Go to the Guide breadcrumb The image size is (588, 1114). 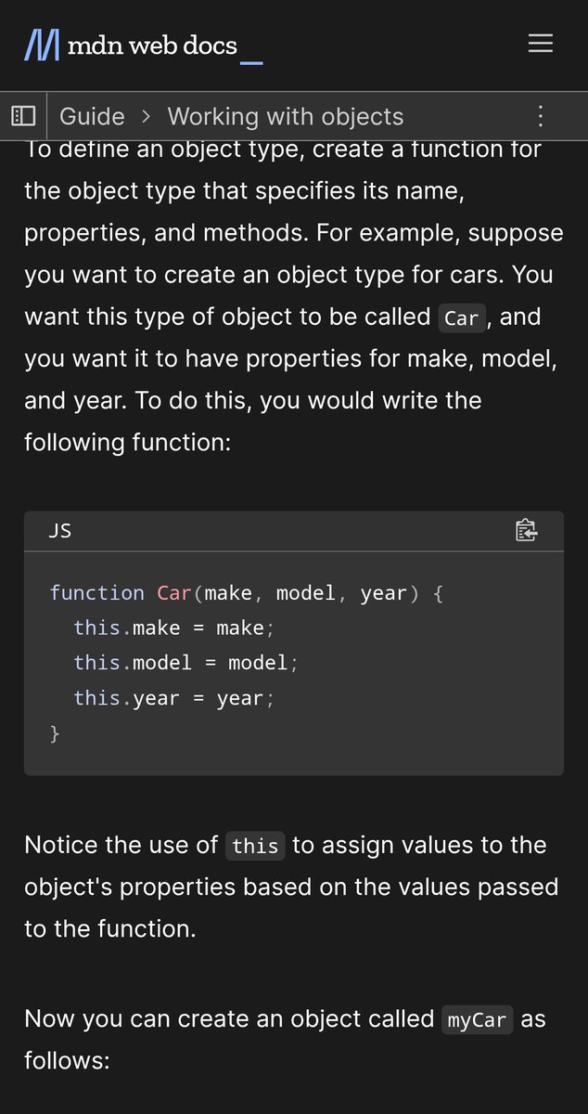point(92,116)
